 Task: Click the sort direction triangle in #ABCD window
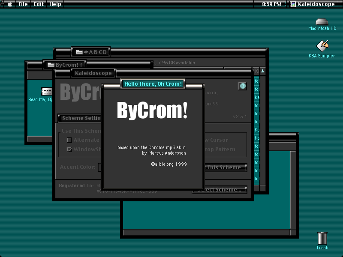point(262,71)
